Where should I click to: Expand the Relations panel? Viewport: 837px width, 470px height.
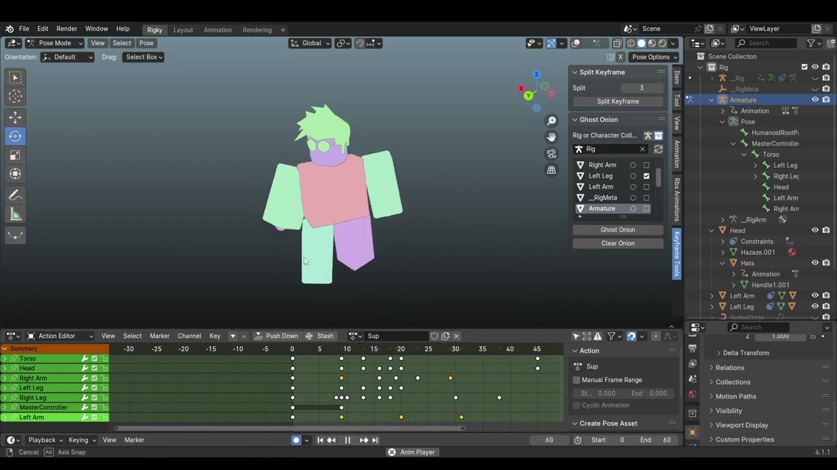[730, 368]
